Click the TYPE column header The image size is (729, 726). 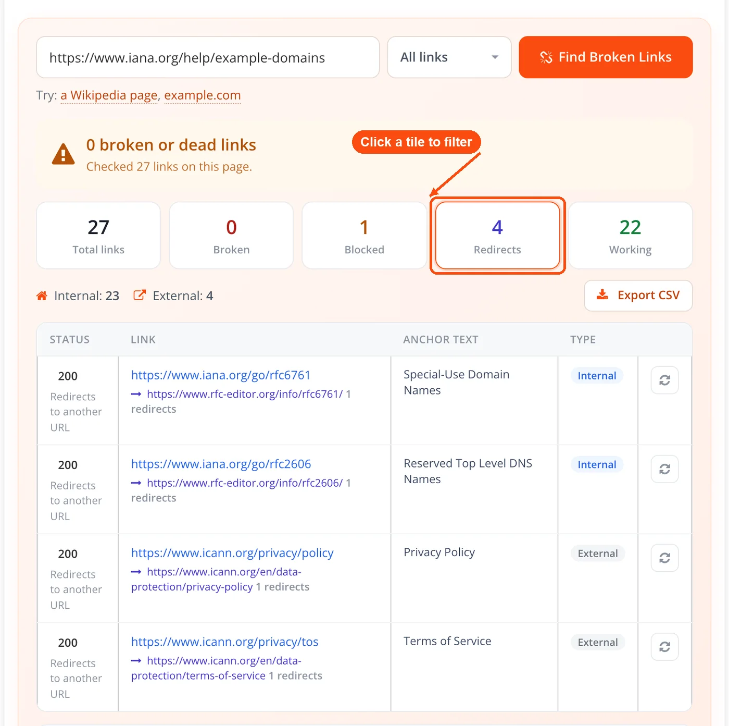(x=583, y=340)
